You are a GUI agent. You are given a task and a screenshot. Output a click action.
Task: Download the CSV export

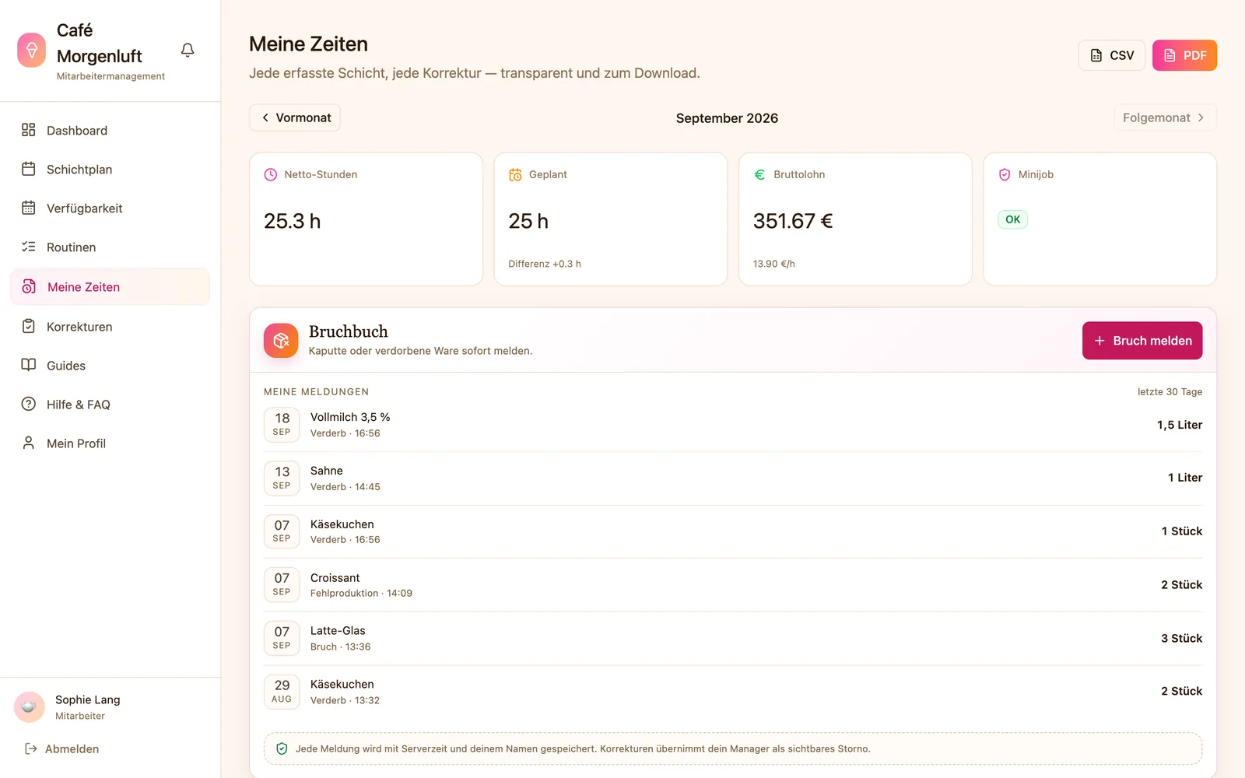pos(1111,55)
